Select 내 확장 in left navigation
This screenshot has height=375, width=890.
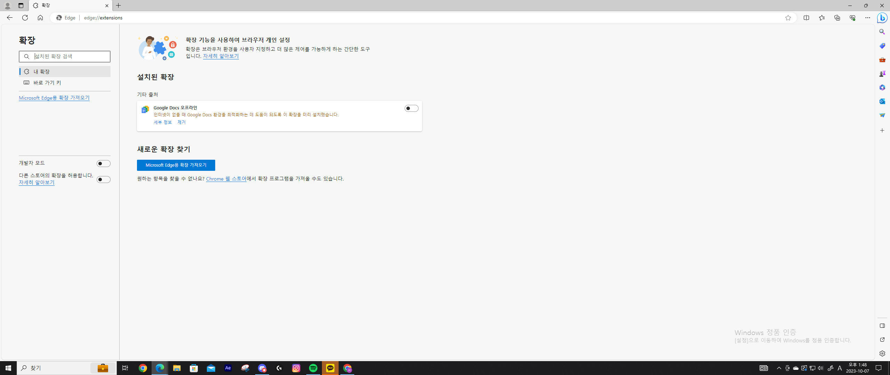(42, 72)
